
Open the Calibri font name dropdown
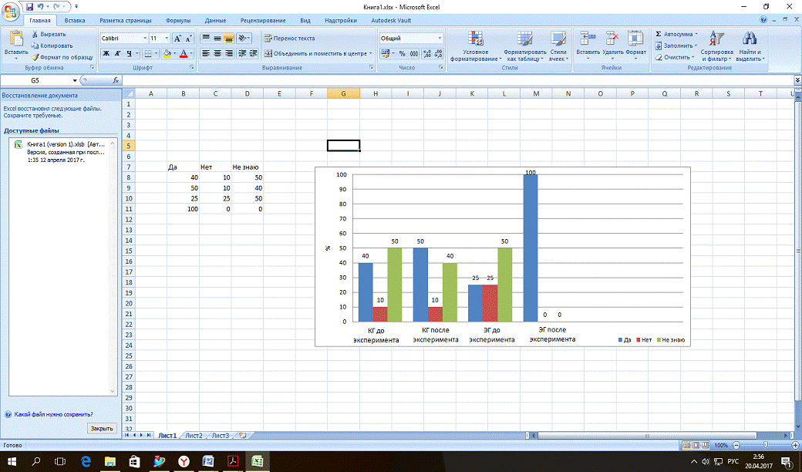click(145, 38)
